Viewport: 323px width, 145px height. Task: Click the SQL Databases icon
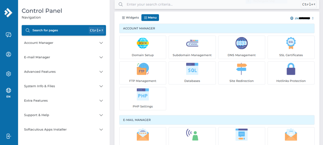coord(192,69)
